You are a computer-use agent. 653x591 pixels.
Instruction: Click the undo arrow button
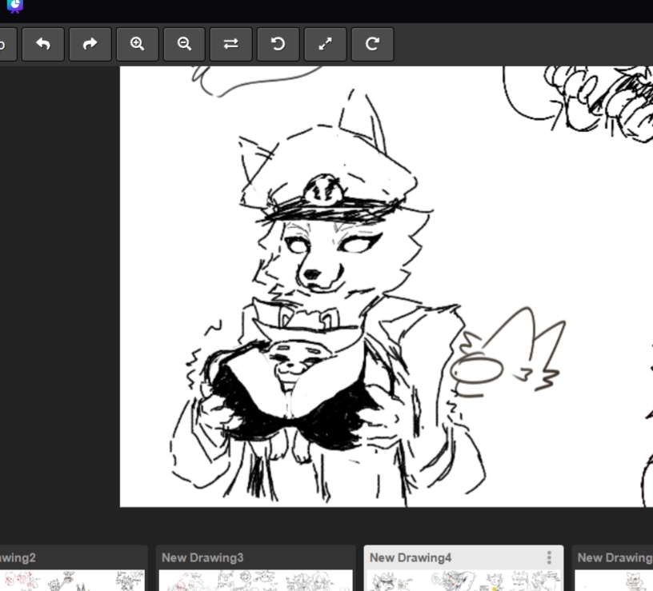point(43,45)
